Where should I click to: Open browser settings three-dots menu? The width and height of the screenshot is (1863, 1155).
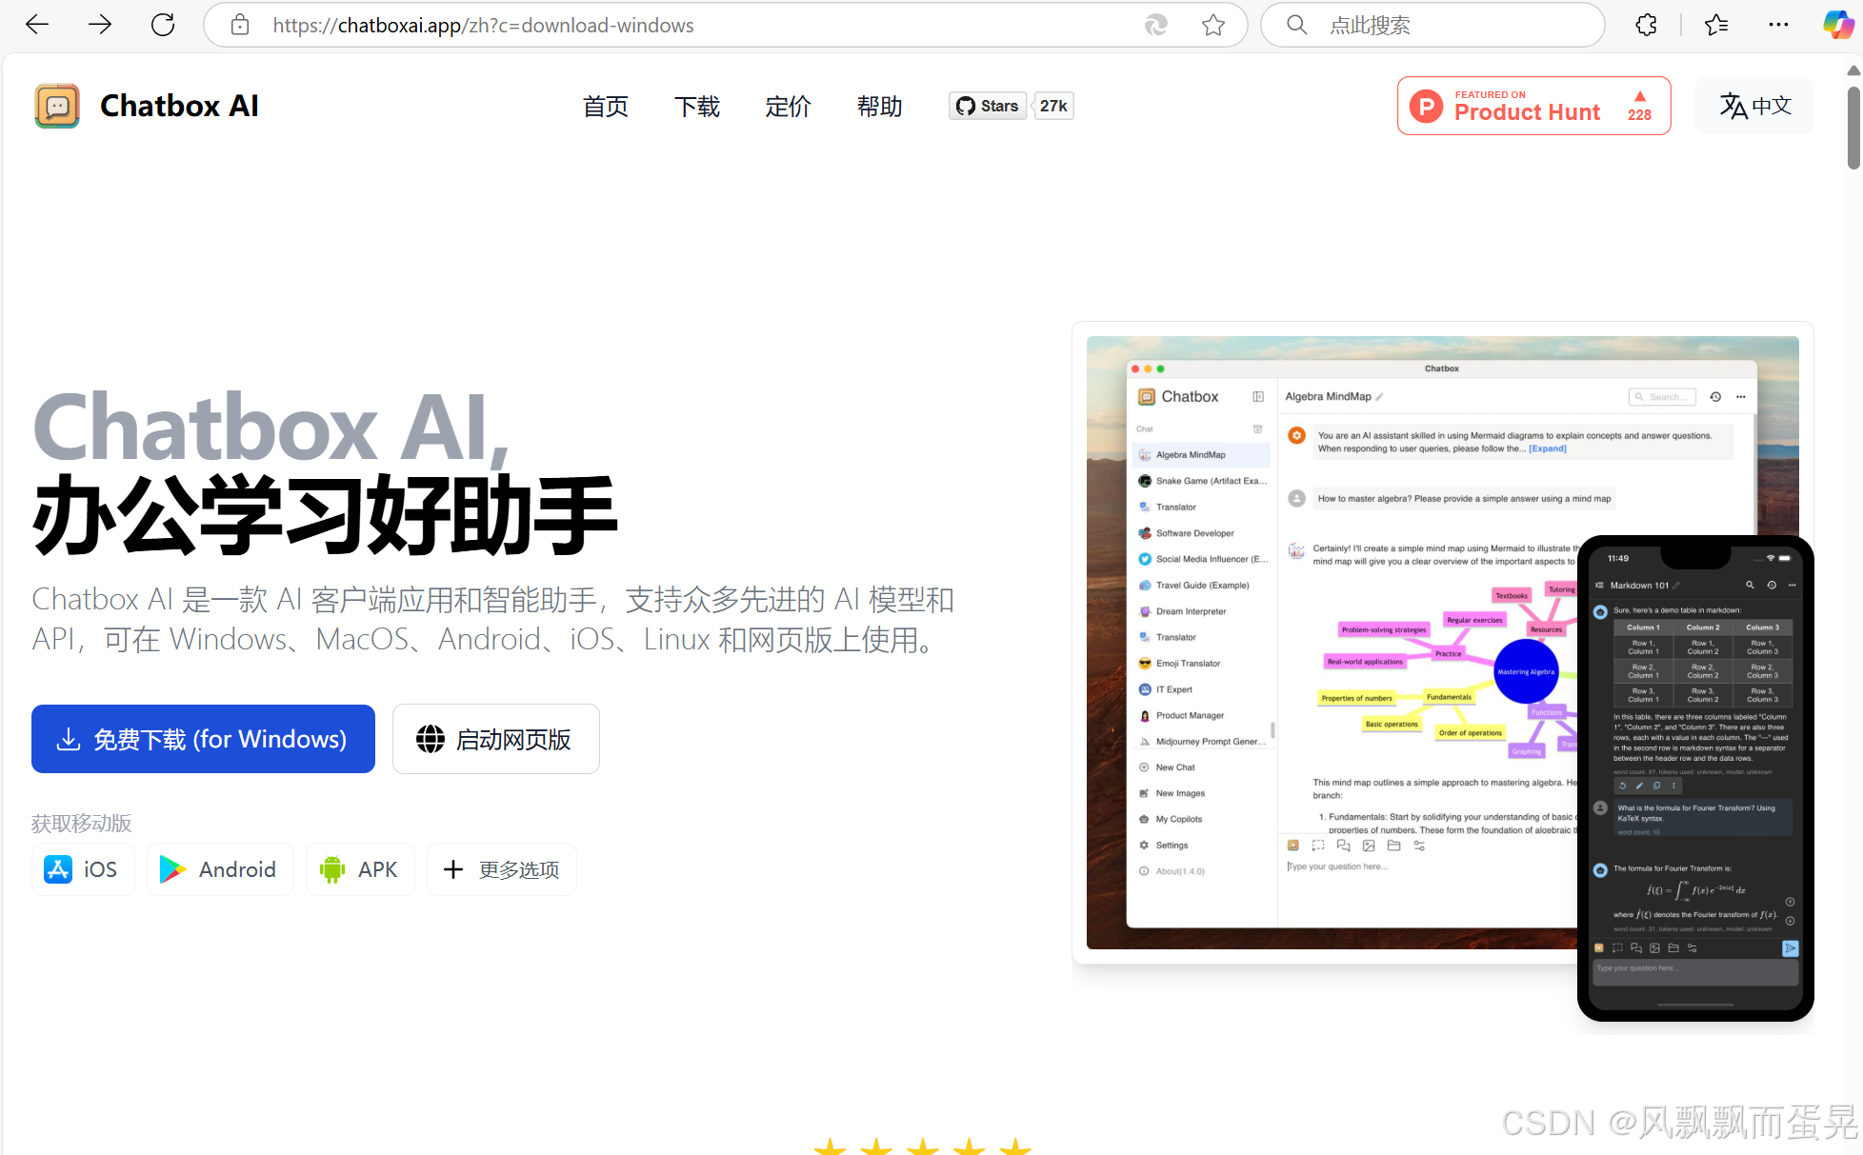(x=1777, y=25)
